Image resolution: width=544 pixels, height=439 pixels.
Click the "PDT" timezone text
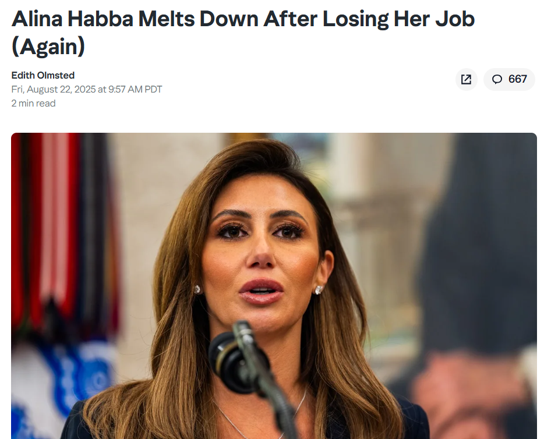(153, 89)
